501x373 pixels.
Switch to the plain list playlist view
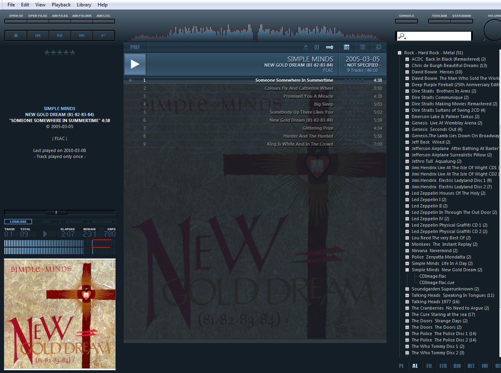362,47
